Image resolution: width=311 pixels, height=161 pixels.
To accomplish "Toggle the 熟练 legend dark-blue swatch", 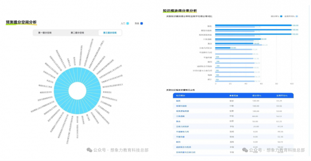I will coord(142,24).
